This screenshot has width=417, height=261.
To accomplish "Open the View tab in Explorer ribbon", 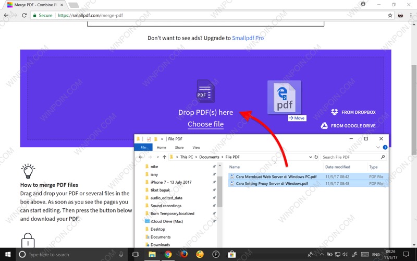I will click(x=196, y=147).
